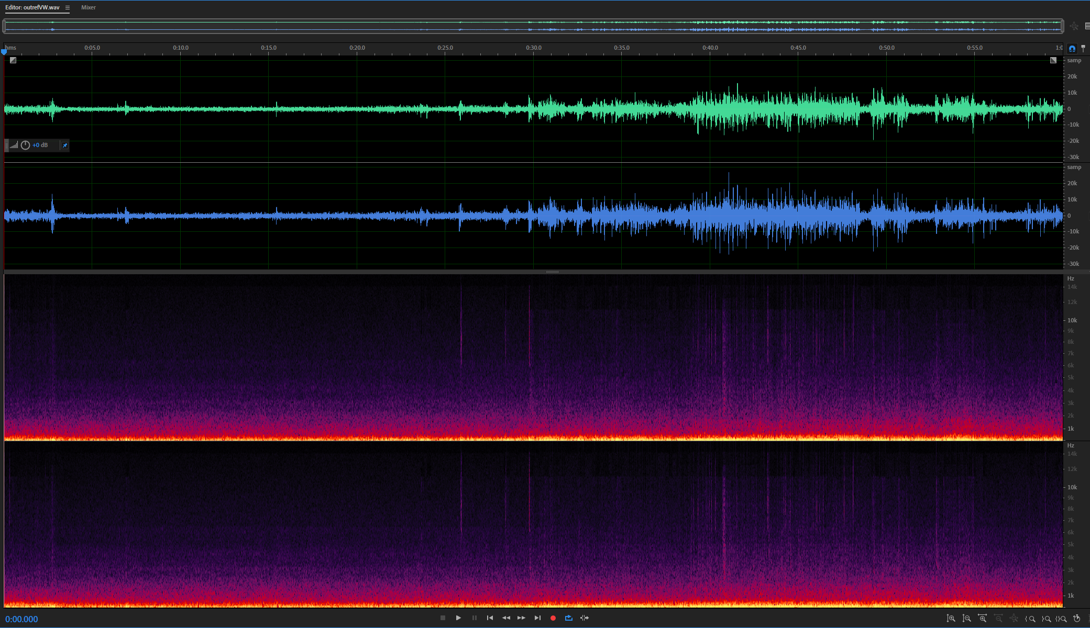Adjust the +0 dB volume knob
Image resolution: width=1090 pixels, height=628 pixels.
point(25,145)
